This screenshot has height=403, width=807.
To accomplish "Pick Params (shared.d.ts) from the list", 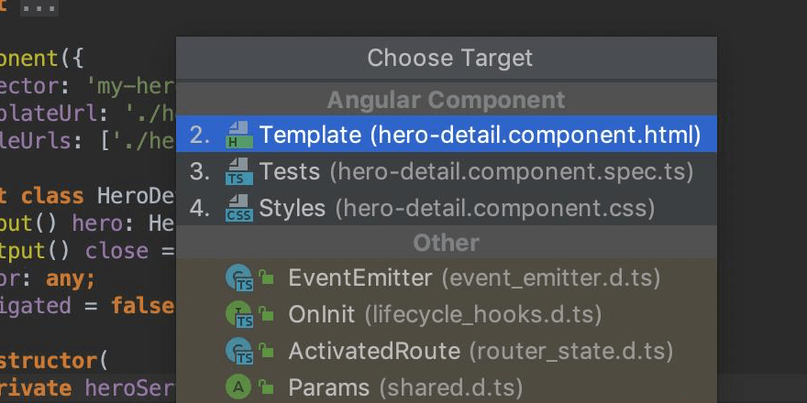I will (x=404, y=387).
